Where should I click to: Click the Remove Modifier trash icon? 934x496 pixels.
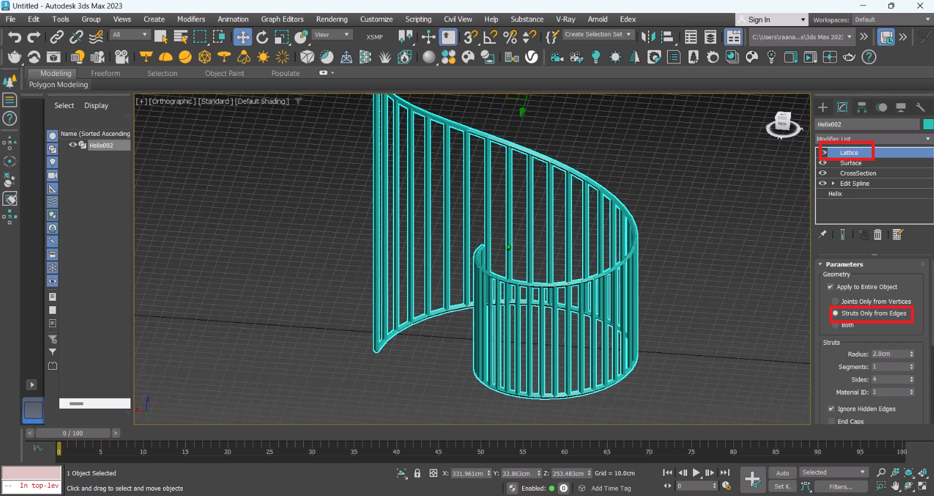878,234
